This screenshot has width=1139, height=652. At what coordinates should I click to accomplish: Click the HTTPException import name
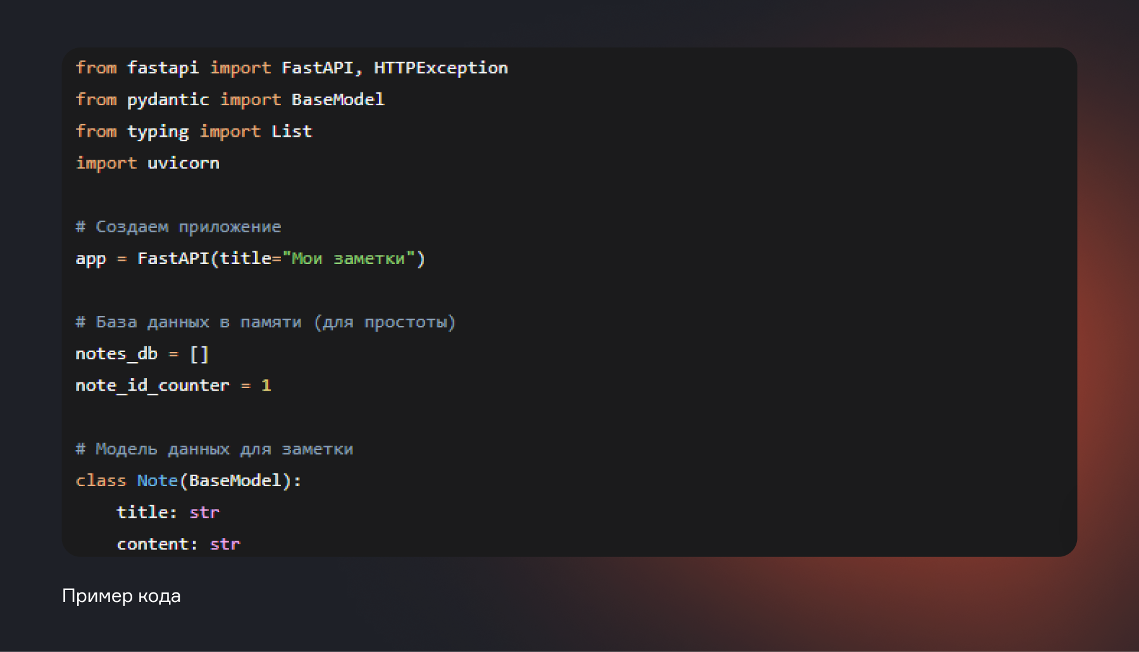point(440,68)
